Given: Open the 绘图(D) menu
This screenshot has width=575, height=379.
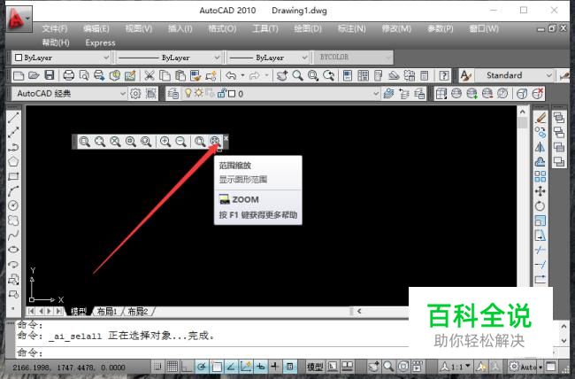Looking at the screenshot, I should point(308,28).
